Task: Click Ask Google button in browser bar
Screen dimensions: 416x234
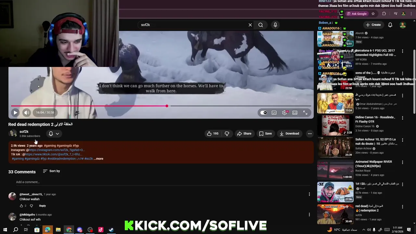Action: pos(357,14)
